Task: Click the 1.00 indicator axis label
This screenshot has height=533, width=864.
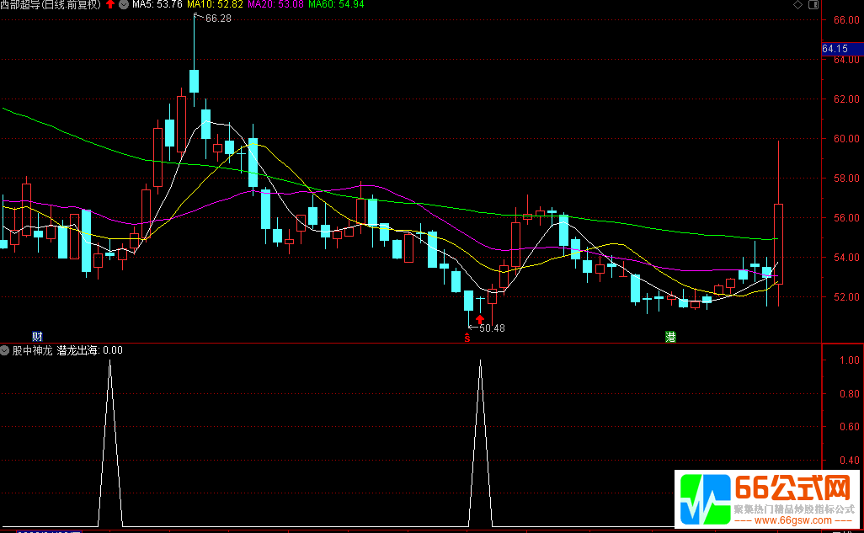Action: (849, 360)
